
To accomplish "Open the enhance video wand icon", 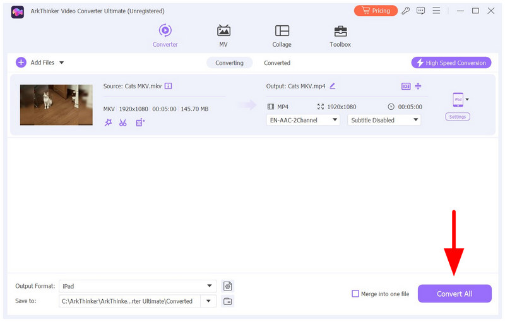I will [x=108, y=122].
